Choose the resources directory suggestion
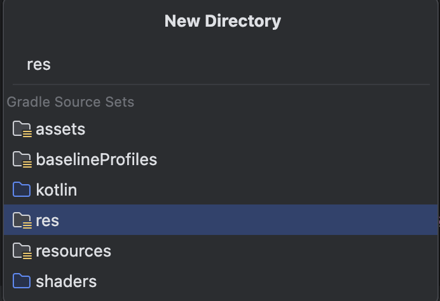440x301 pixels. [73, 251]
